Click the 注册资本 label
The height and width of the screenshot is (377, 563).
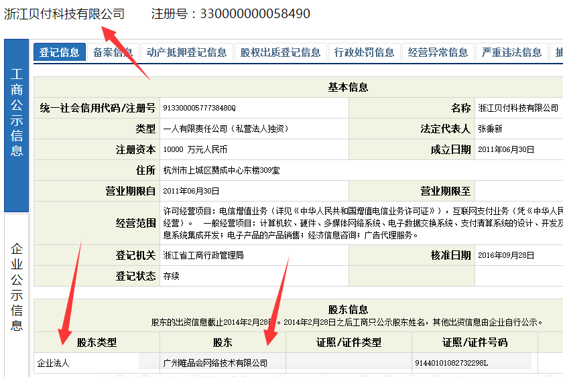[x=135, y=149]
